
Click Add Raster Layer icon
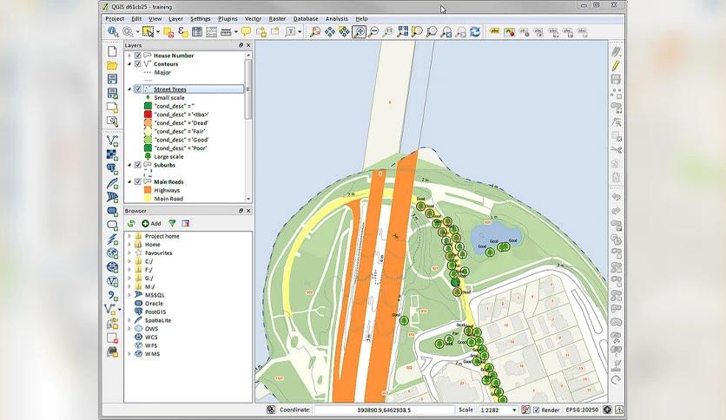click(x=112, y=154)
